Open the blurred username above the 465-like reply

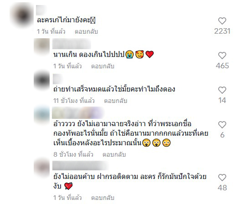[x=71, y=44]
